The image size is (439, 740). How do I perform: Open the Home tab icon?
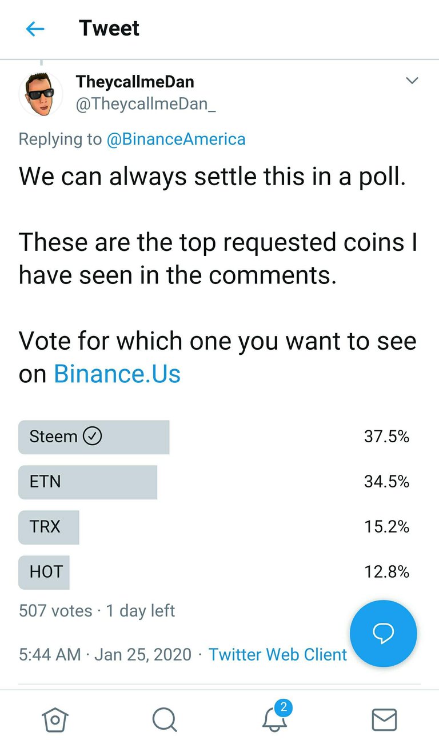tap(55, 720)
